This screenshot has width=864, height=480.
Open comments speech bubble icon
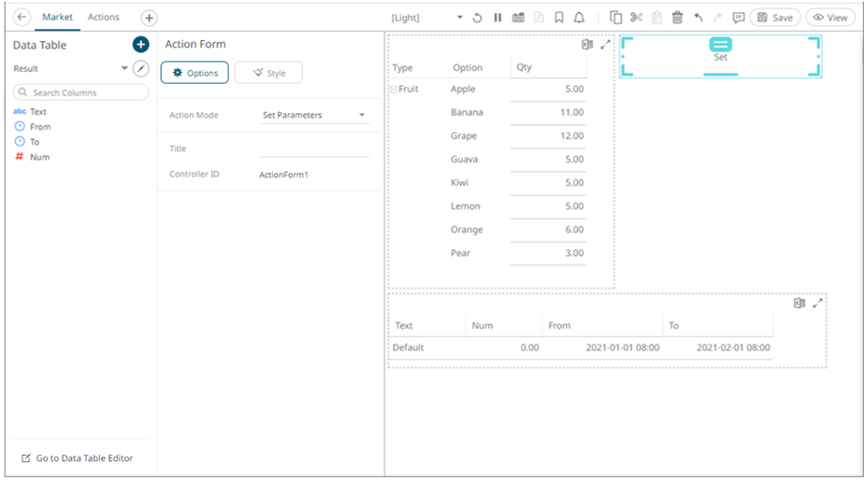pos(739,18)
